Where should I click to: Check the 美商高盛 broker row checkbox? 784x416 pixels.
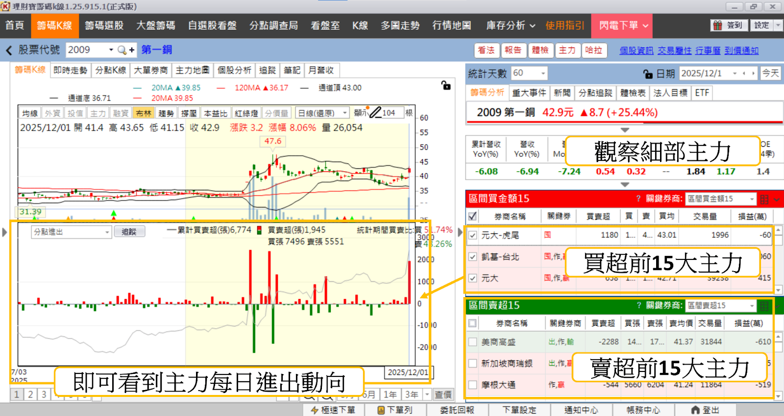[x=473, y=342]
